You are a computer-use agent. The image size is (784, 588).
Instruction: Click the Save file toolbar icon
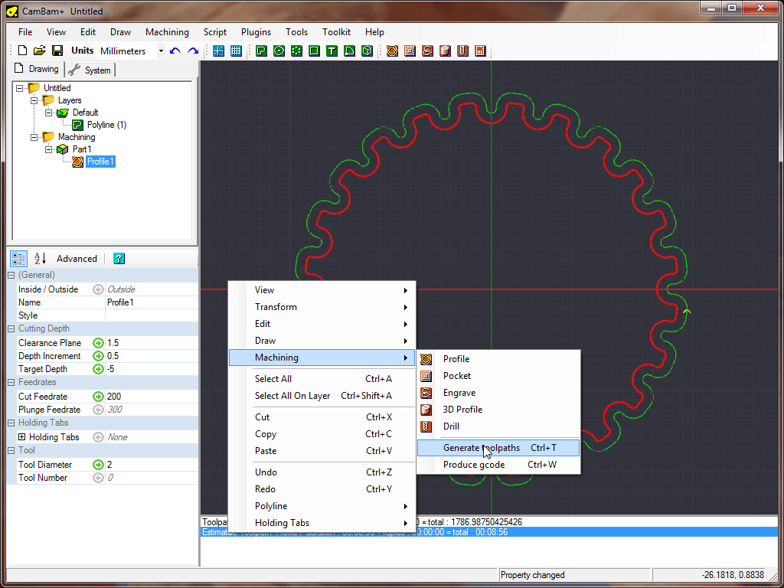pos(57,51)
